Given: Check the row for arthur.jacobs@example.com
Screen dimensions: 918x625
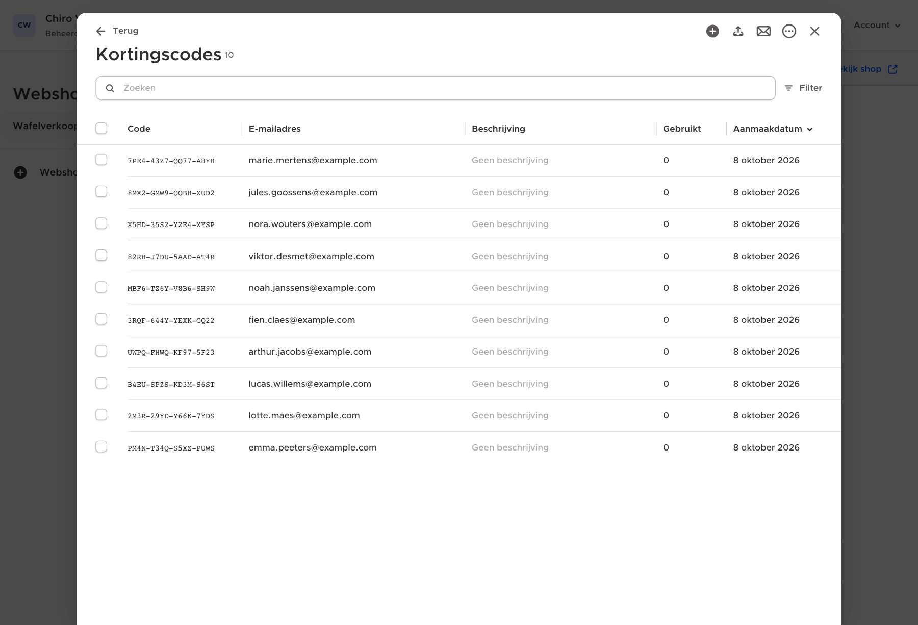Looking at the screenshot, I should 101,351.
